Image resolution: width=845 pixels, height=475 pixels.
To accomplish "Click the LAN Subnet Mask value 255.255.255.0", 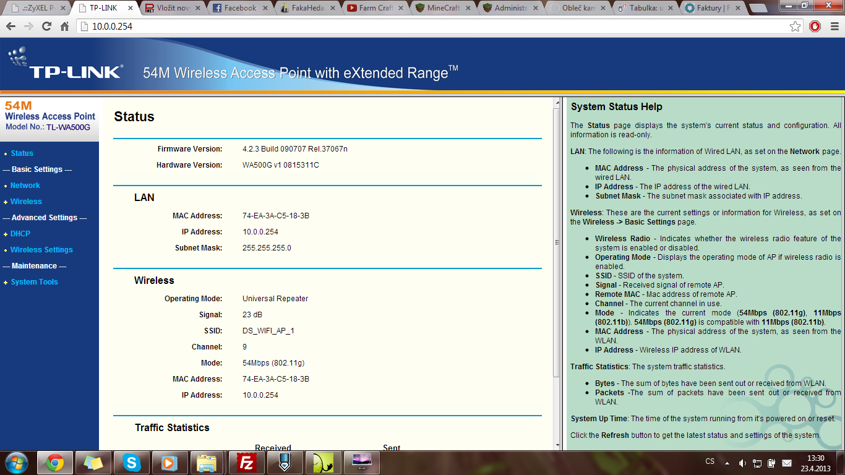I will tap(267, 248).
